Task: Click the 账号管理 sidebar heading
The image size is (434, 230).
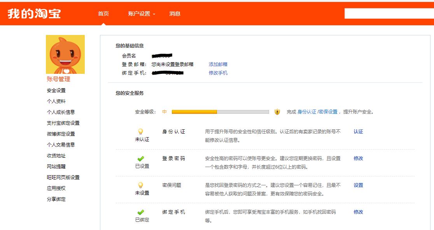Action: pyautogui.click(x=58, y=79)
